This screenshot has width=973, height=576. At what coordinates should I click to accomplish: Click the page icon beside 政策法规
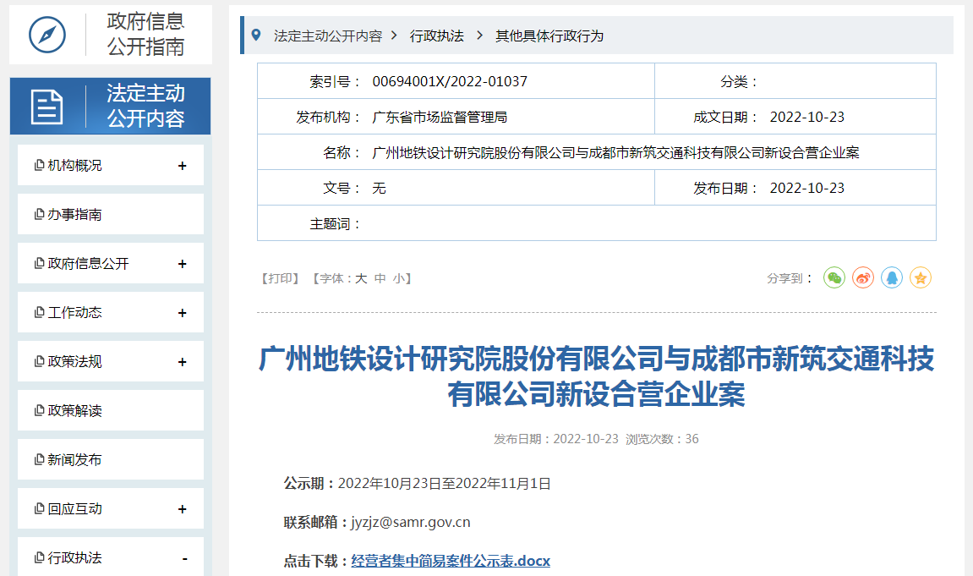click(39, 361)
